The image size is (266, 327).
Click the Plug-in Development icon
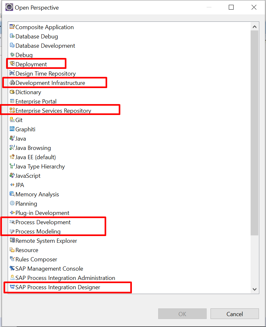(12, 213)
